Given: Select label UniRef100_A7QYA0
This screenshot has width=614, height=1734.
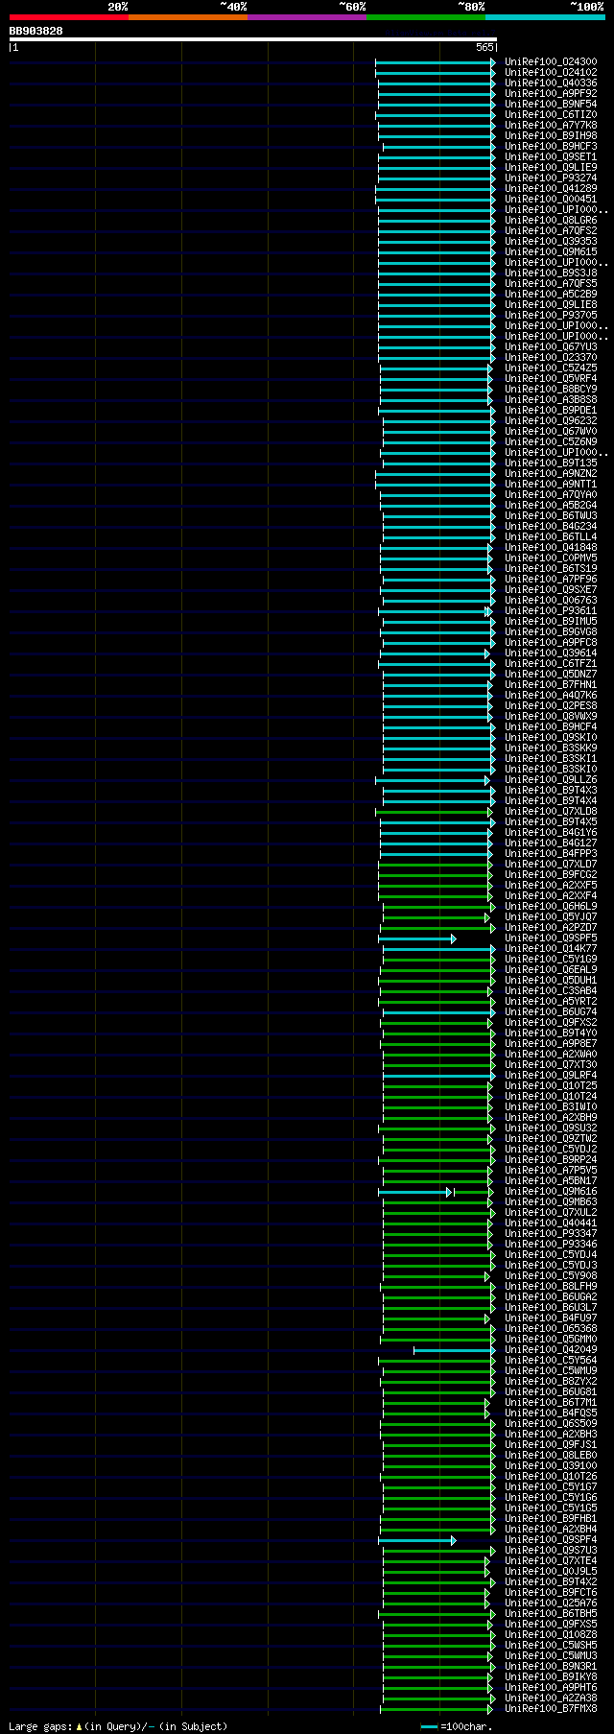Looking at the screenshot, I should click(551, 495).
